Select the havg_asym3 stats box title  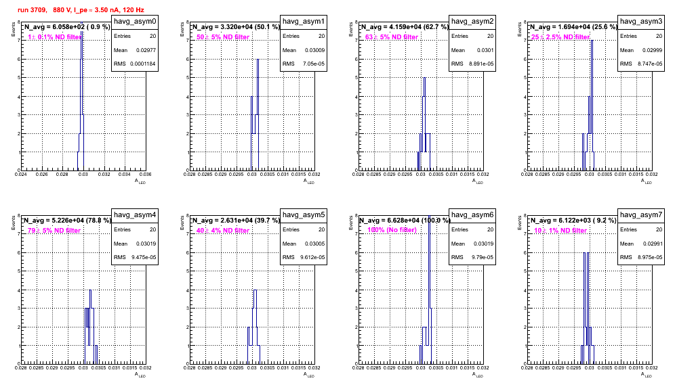pyautogui.click(x=641, y=22)
